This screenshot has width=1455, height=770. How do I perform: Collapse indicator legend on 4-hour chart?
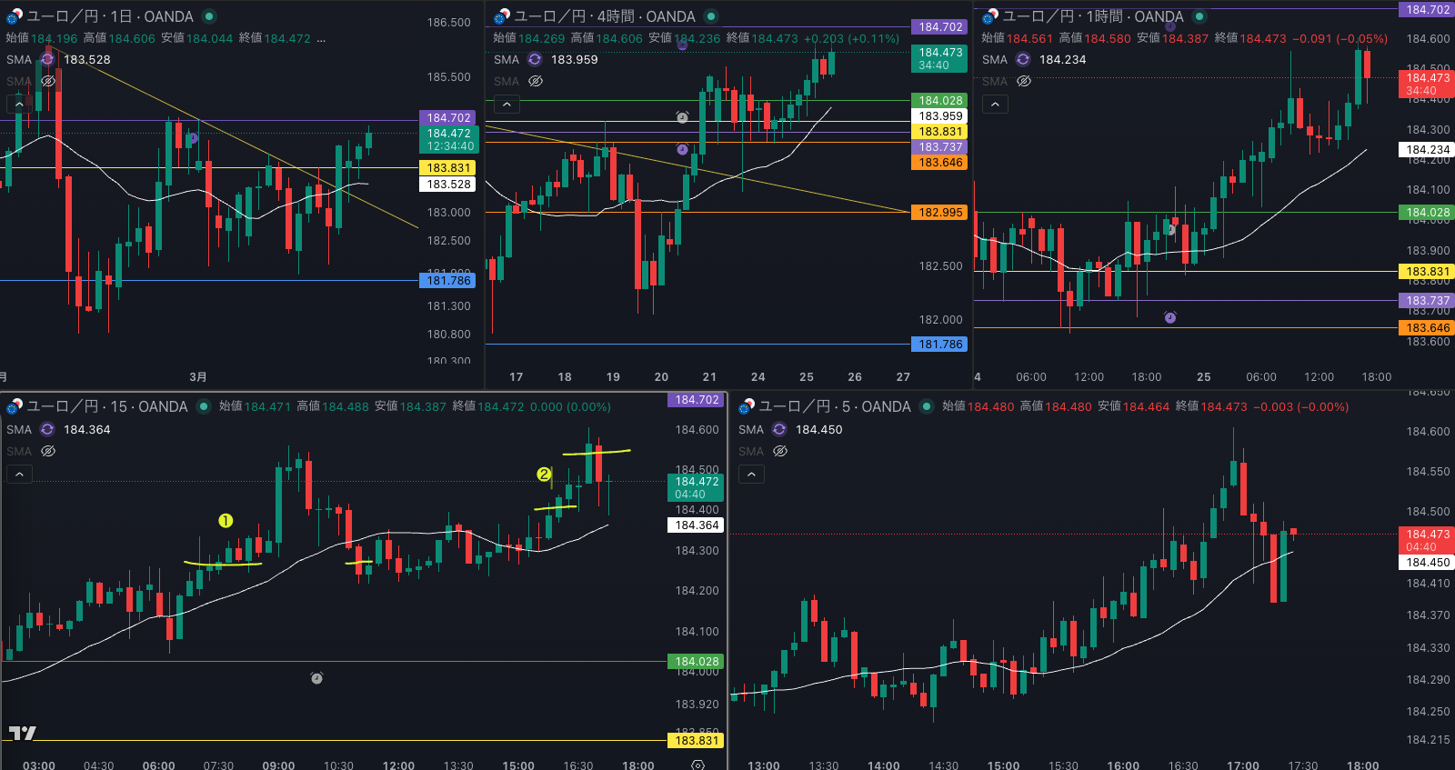pos(507,105)
